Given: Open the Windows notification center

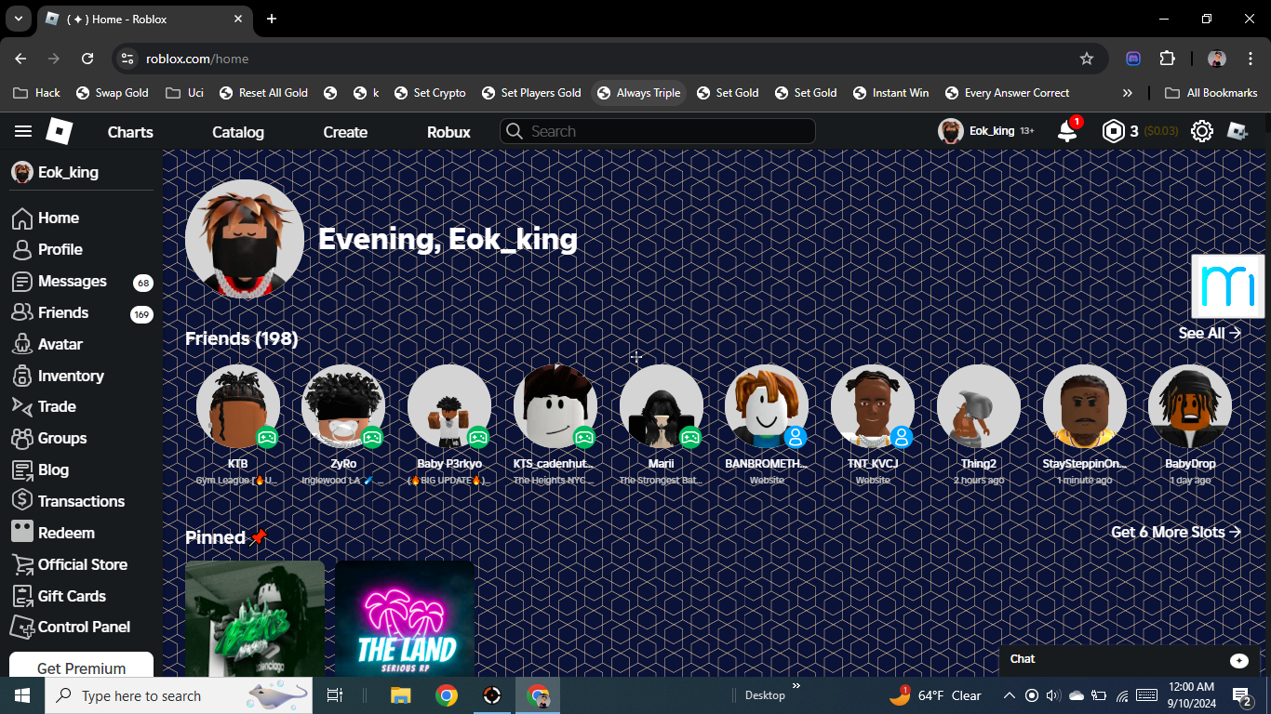Looking at the screenshot, I should (x=1242, y=695).
